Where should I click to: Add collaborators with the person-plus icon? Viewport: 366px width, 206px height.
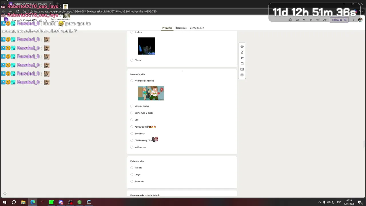[x=325, y=20]
